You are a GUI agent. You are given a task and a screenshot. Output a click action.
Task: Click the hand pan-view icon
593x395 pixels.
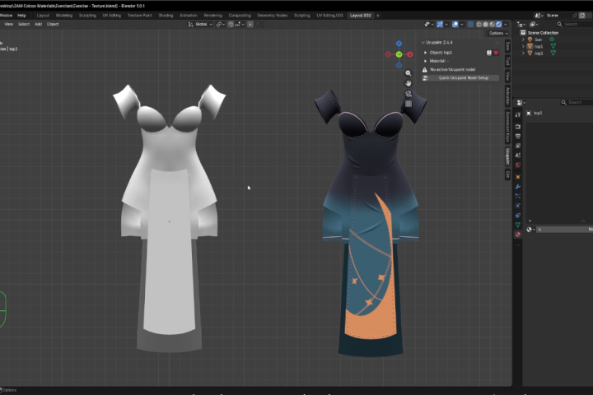coord(408,84)
